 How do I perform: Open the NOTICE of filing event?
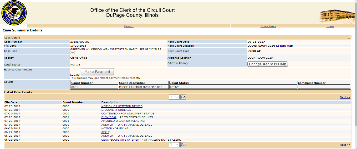[x=106, y=129]
